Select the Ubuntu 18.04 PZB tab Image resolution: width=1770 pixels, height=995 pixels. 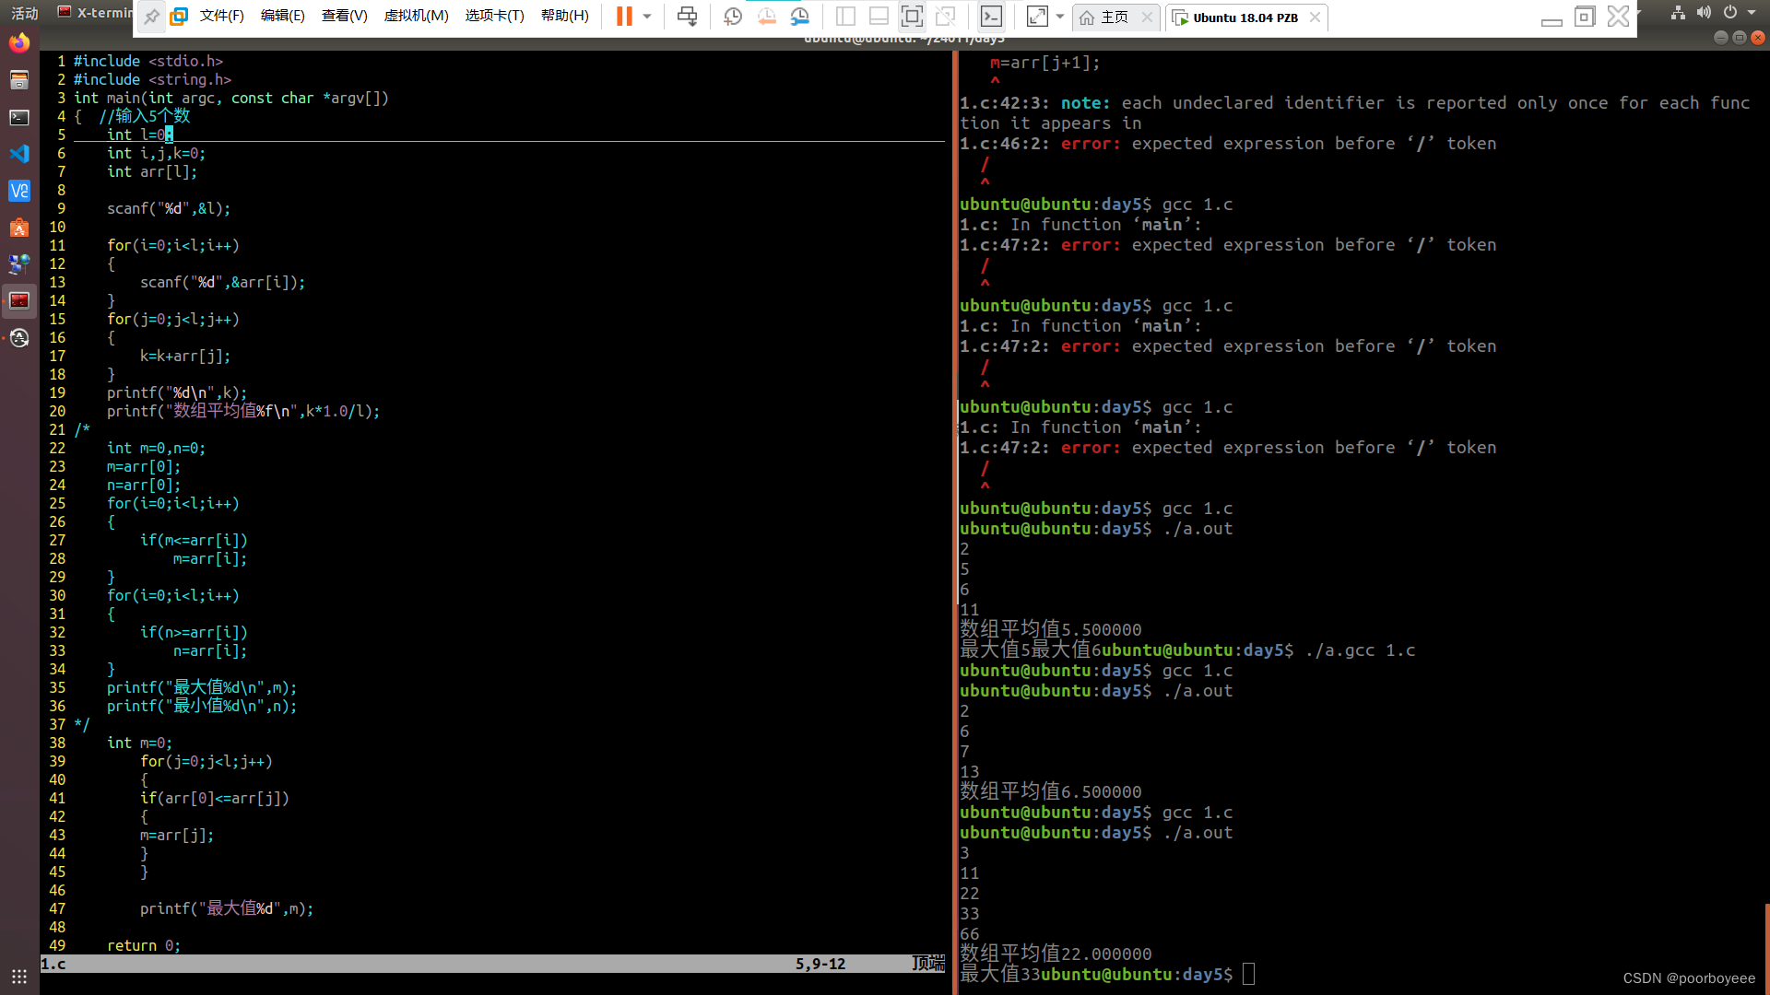click(1245, 18)
